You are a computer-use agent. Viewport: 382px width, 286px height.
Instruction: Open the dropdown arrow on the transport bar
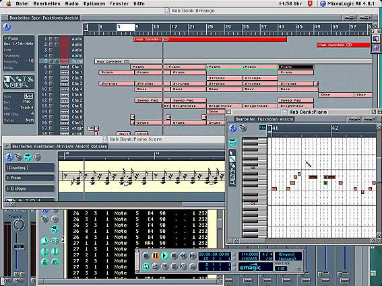click(298, 269)
